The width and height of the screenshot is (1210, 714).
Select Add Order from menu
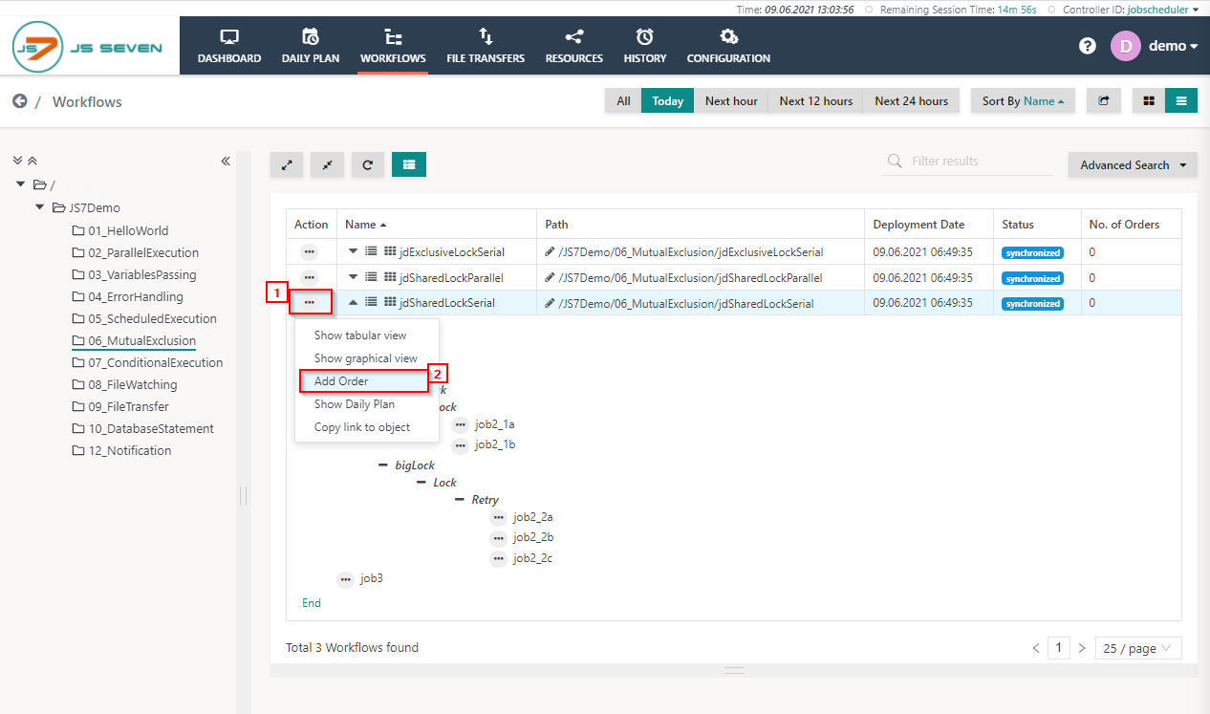click(x=366, y=381)
